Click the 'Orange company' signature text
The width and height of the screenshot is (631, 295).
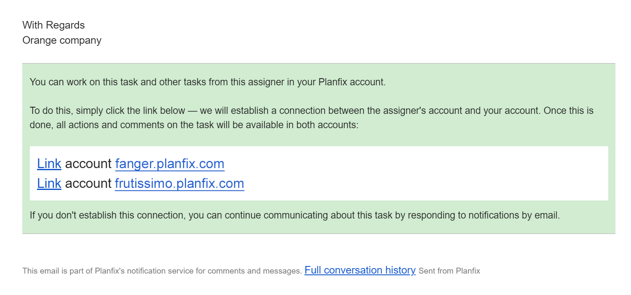click(62, 40)
